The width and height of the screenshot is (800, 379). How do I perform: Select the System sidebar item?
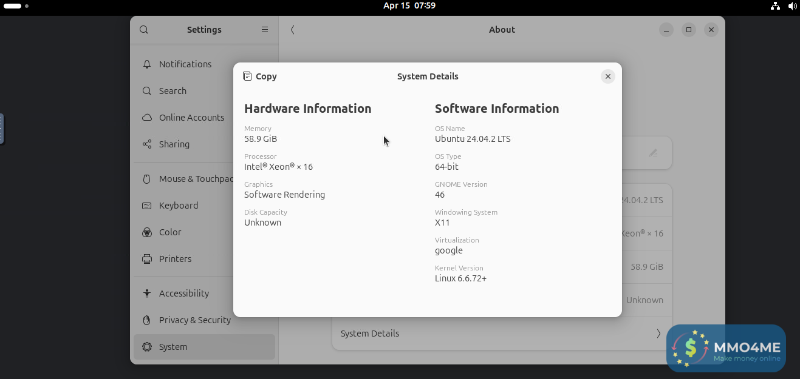[173, 347]
